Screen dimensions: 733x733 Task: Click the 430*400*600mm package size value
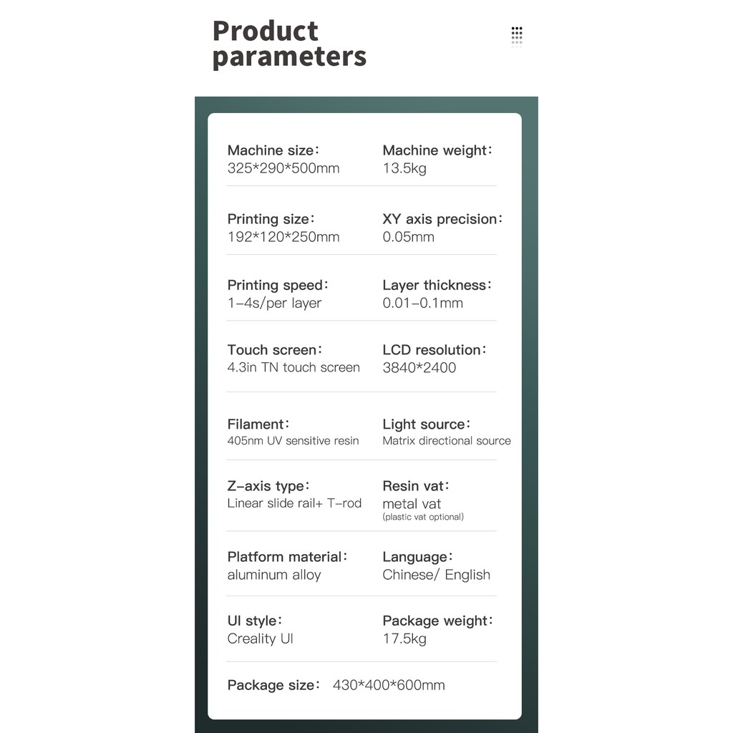coord(389,686)
